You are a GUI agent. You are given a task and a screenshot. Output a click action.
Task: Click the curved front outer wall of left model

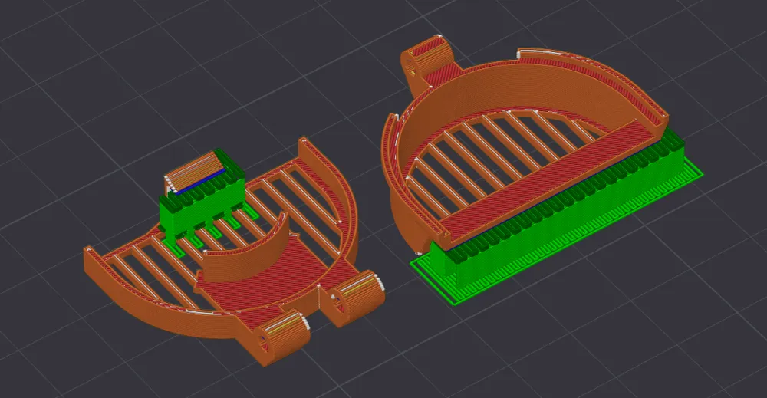pyautogui.click(x=161, y=308)
